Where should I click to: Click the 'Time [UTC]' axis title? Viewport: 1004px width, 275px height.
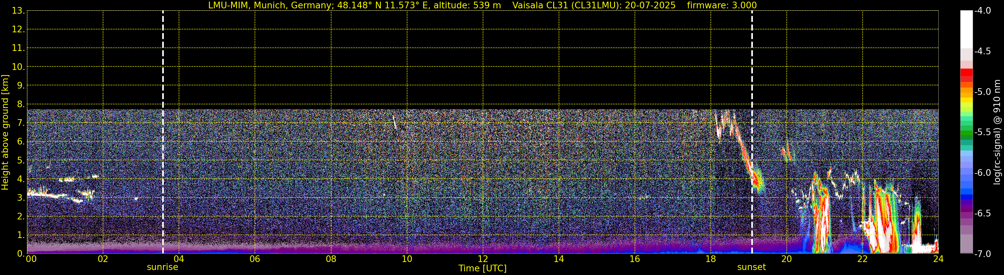click(483, 268)
